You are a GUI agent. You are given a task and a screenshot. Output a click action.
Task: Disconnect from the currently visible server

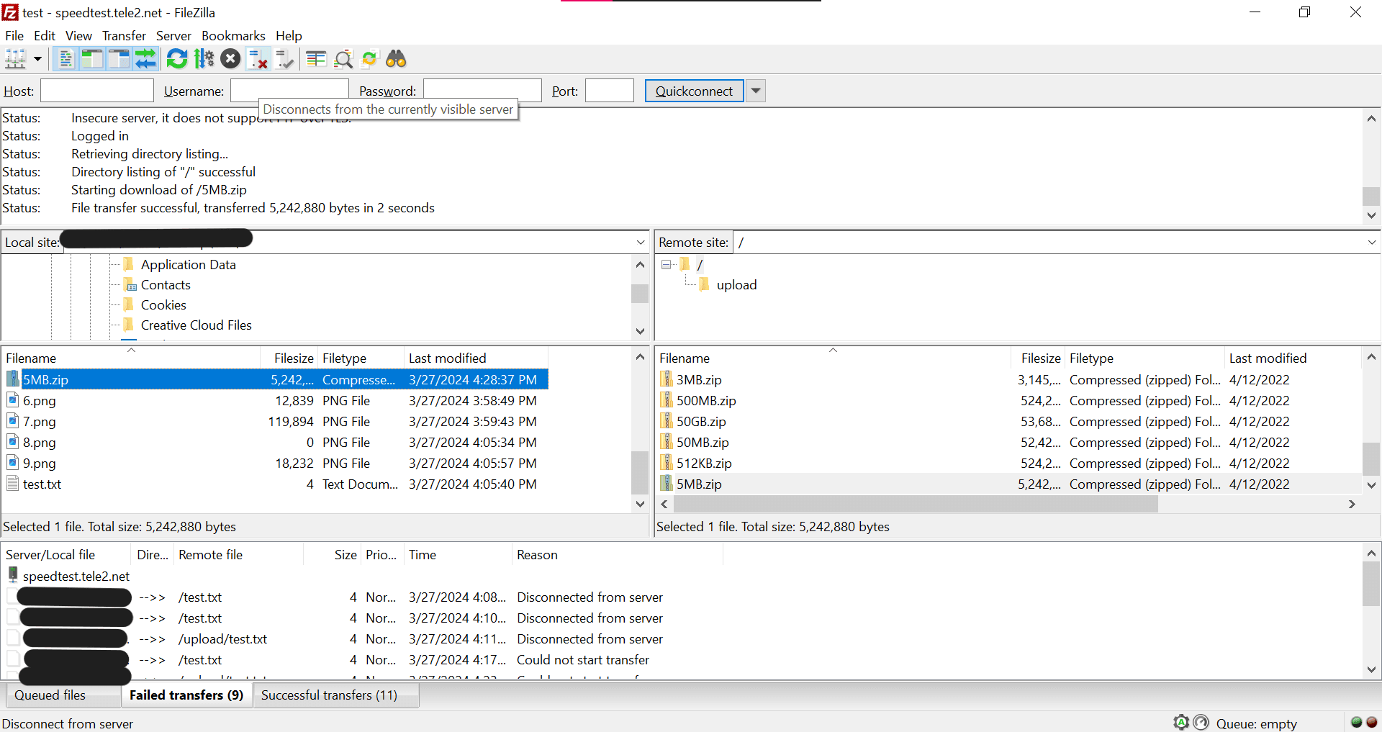pos(257,59)
